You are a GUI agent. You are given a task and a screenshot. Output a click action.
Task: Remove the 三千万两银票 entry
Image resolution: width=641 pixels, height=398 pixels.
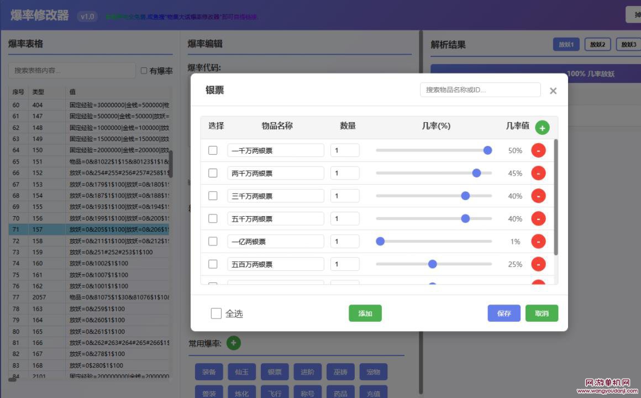pyautogui.click(x=538, y=196)
